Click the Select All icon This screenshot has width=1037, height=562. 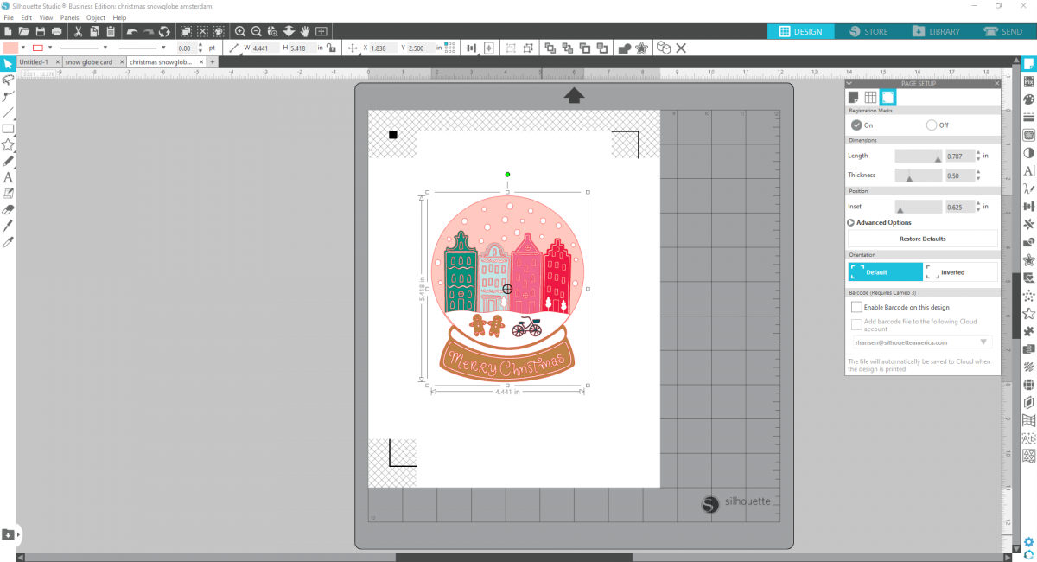pos(186,32)
